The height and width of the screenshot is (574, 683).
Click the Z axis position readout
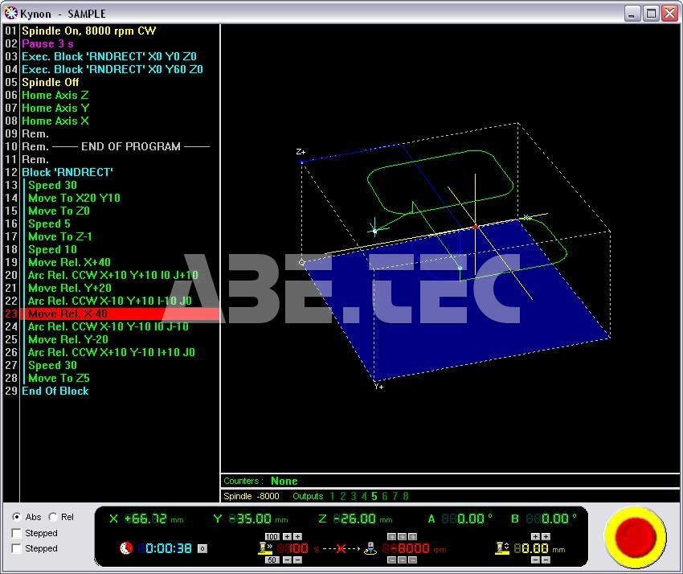click(x=354, y=519)
